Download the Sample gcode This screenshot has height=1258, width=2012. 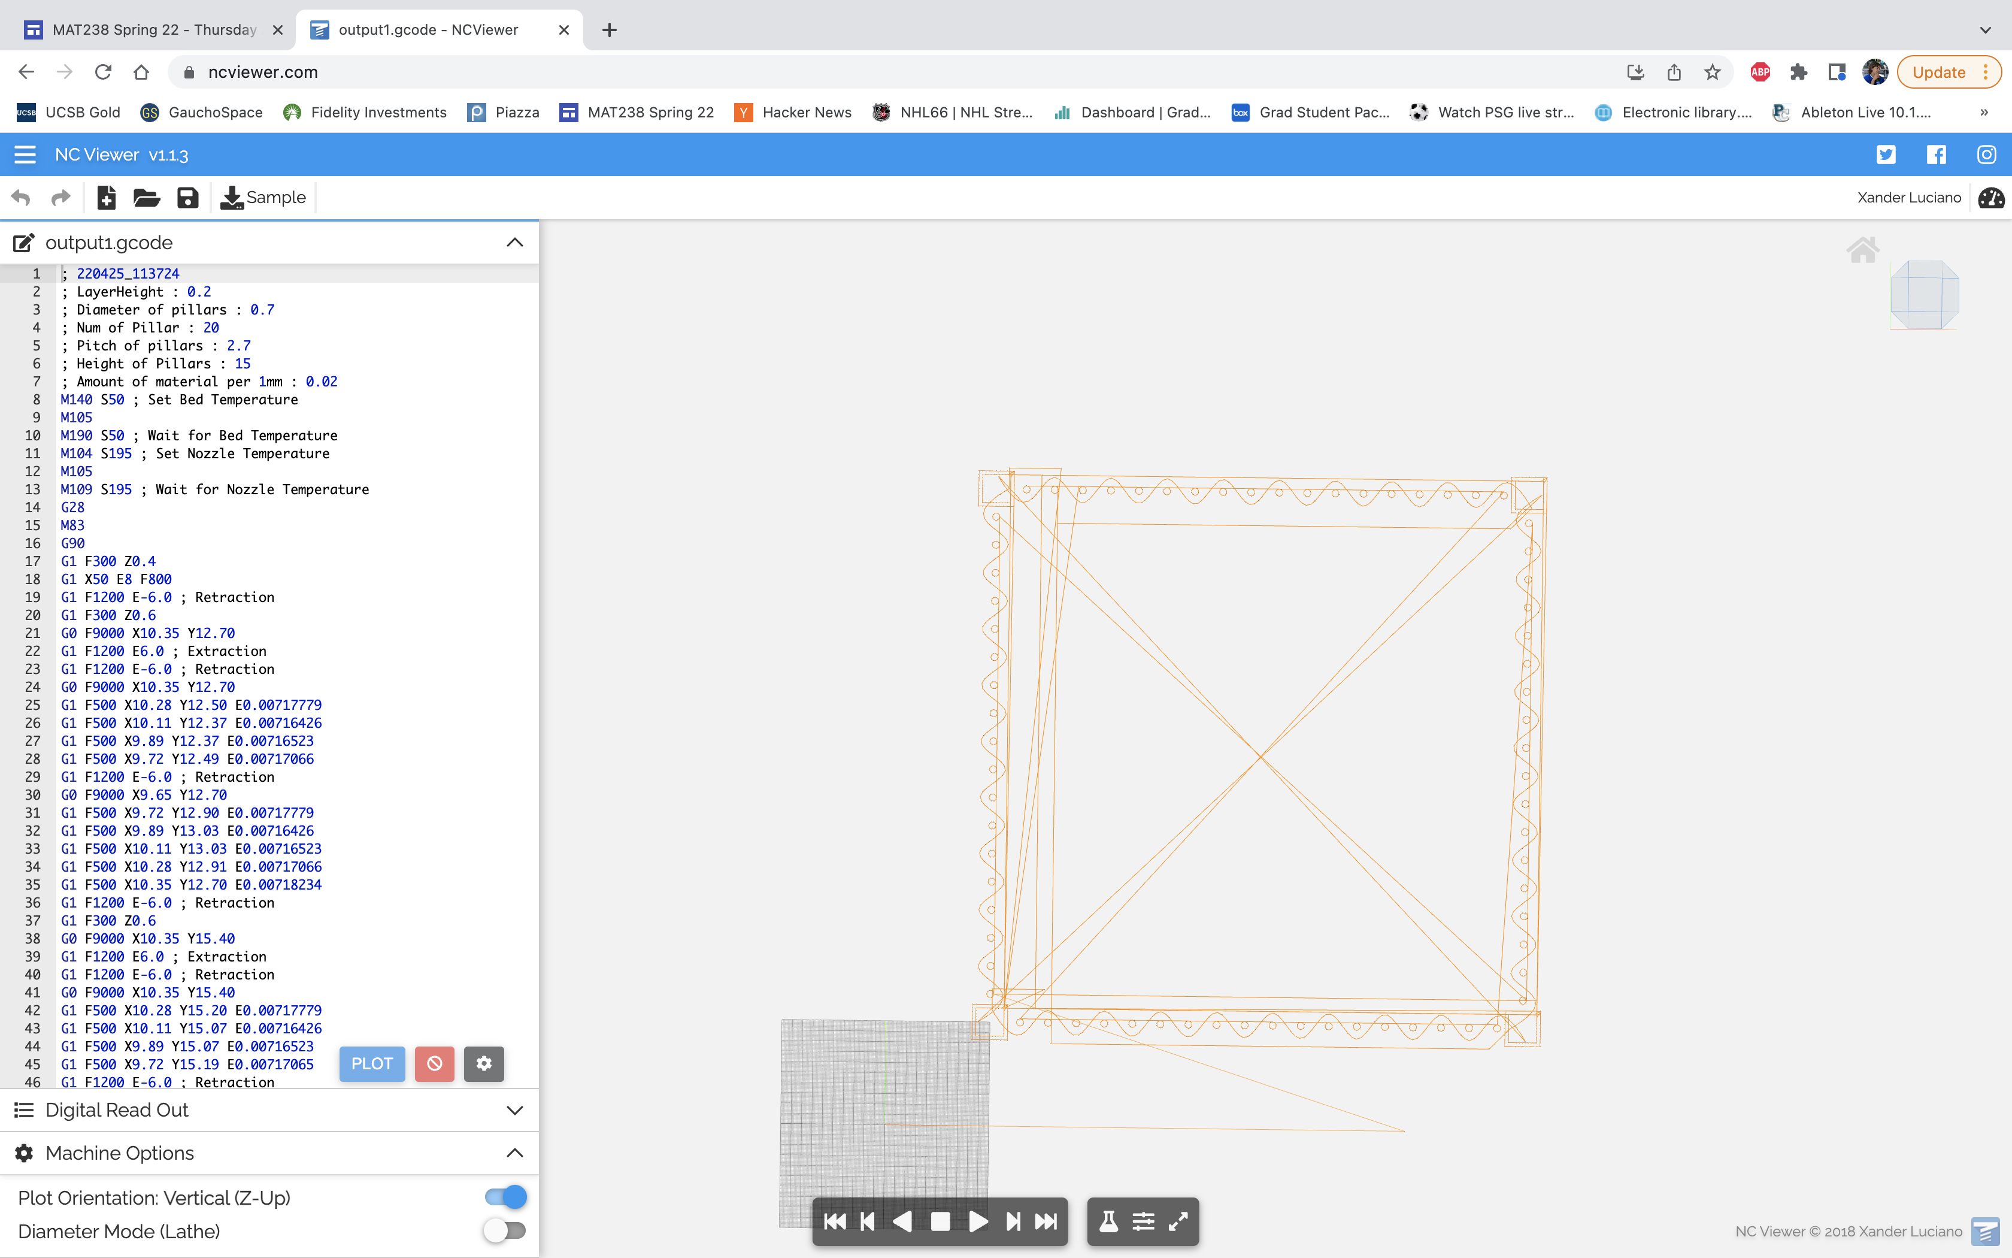[x=263, y=197]
